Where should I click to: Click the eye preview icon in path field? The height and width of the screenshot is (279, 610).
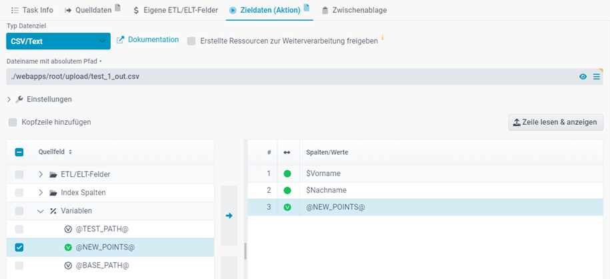pos(583,77)
